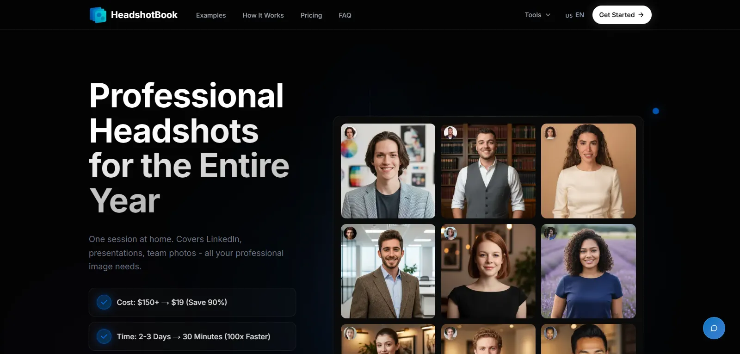Click the Professional Headshots for the Entire Year heading

pos(189,148)
